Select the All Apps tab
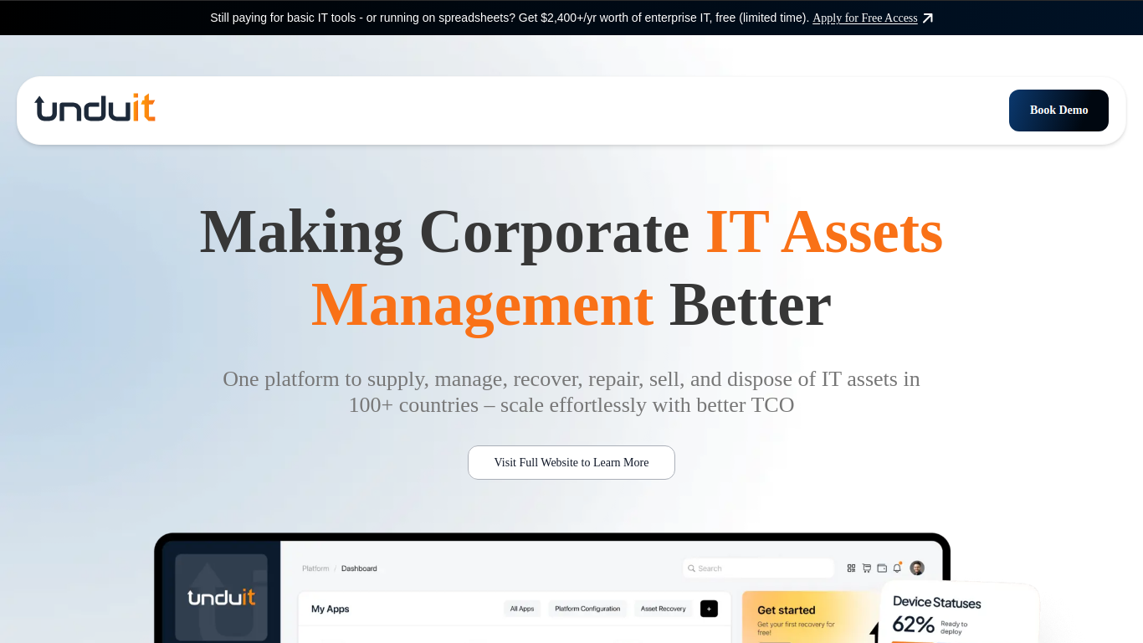Screen dimensions: 1143x643 pos(522,609)
